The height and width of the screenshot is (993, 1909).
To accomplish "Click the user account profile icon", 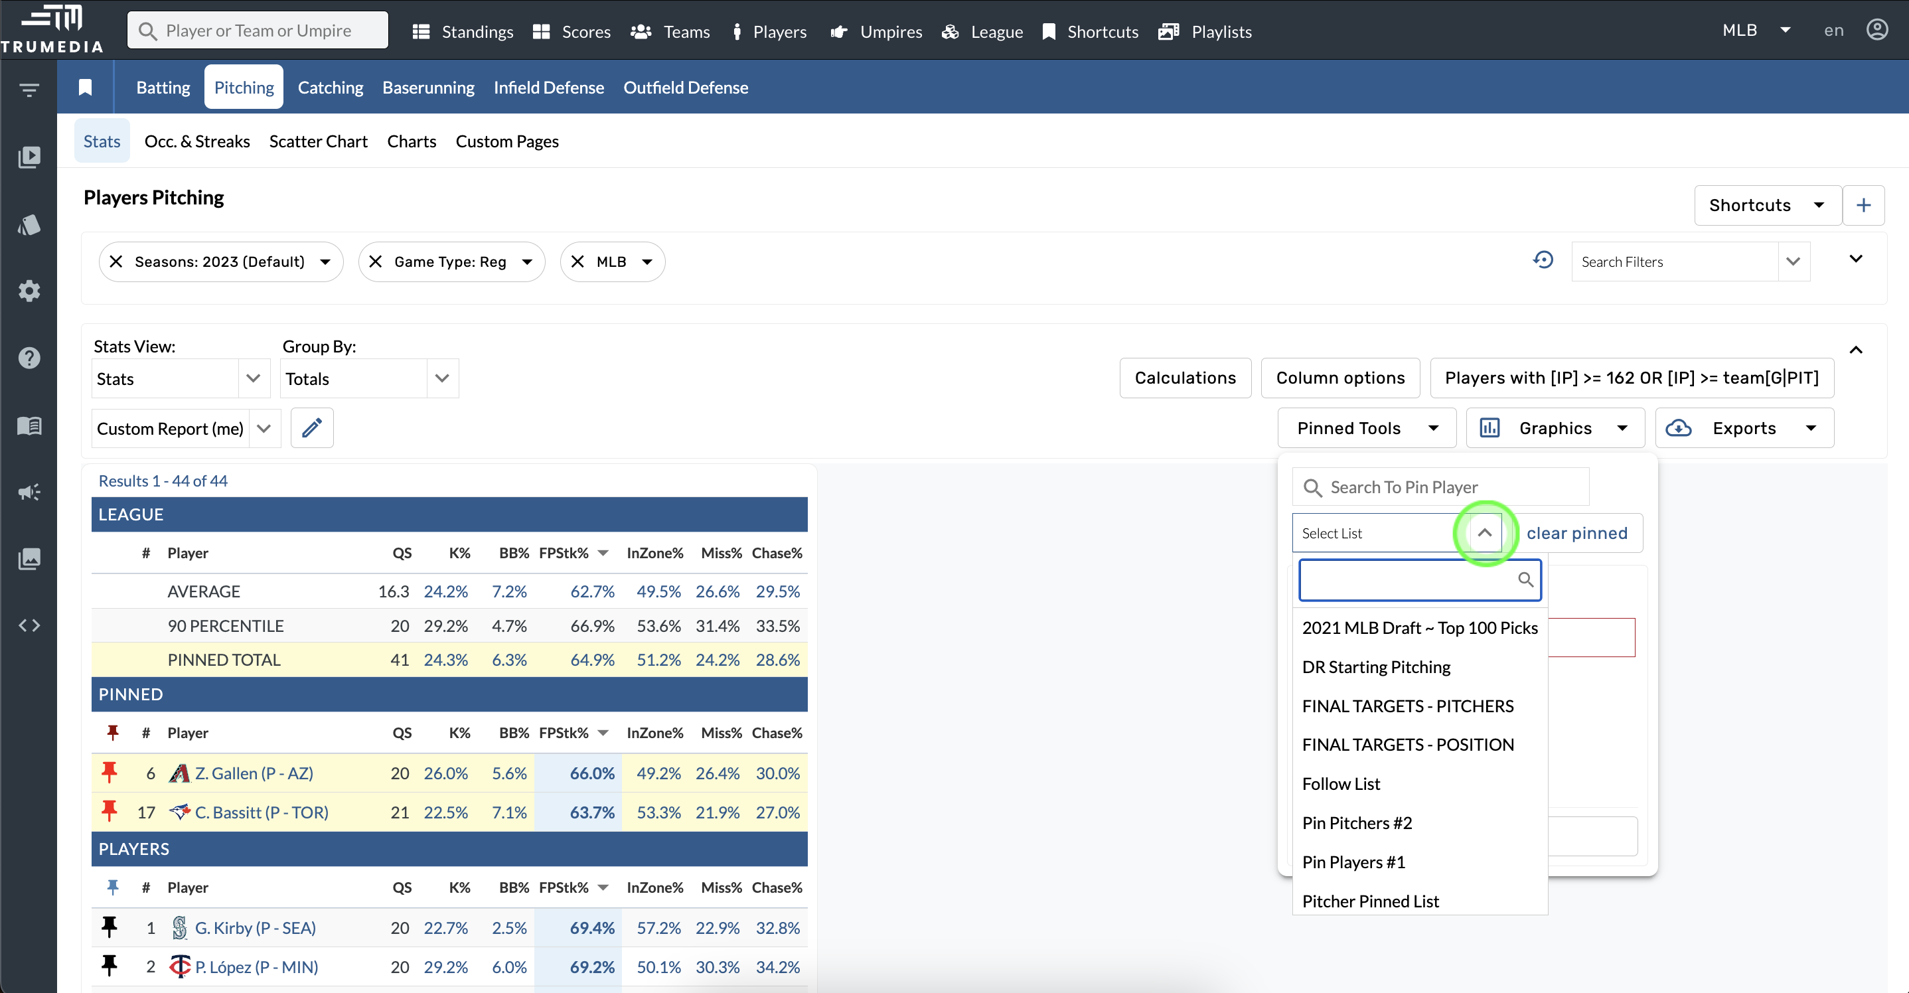I will [1876, 31].
